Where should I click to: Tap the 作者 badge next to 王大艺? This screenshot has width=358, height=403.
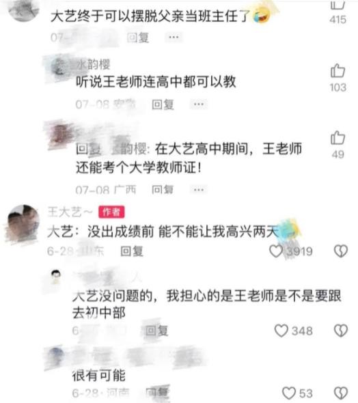pos(111,212)
